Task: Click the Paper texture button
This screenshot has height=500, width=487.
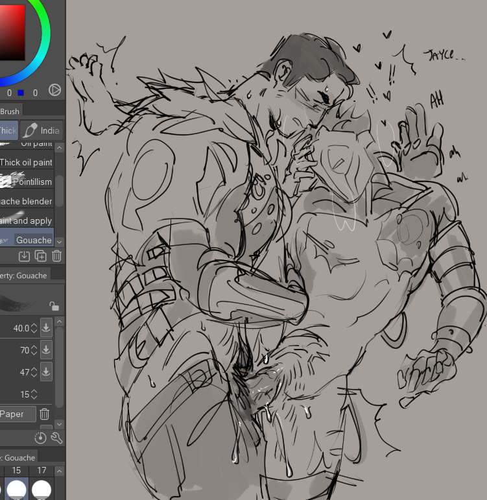Action: point(18,414)
